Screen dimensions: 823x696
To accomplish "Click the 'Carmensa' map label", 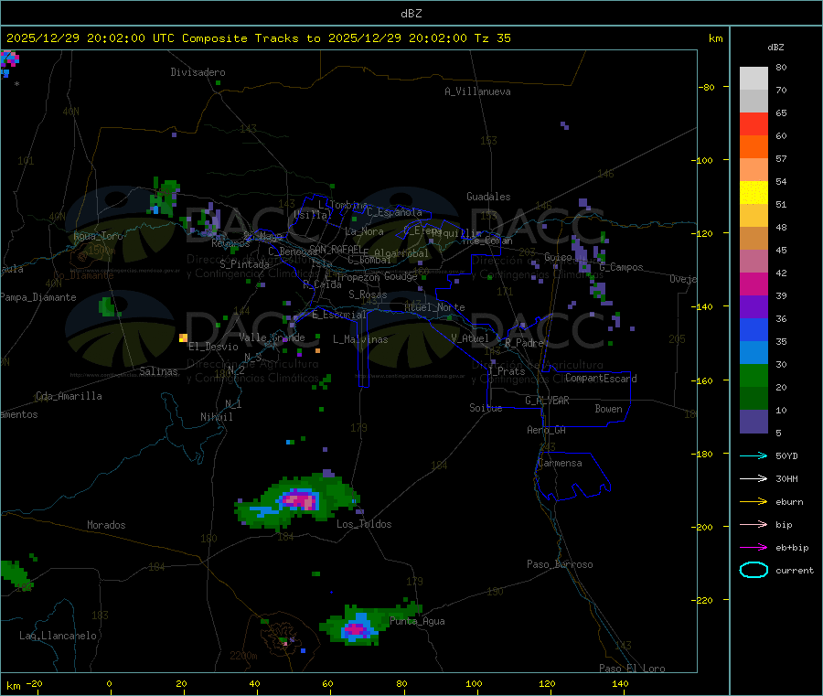I will tap(560, 463).
